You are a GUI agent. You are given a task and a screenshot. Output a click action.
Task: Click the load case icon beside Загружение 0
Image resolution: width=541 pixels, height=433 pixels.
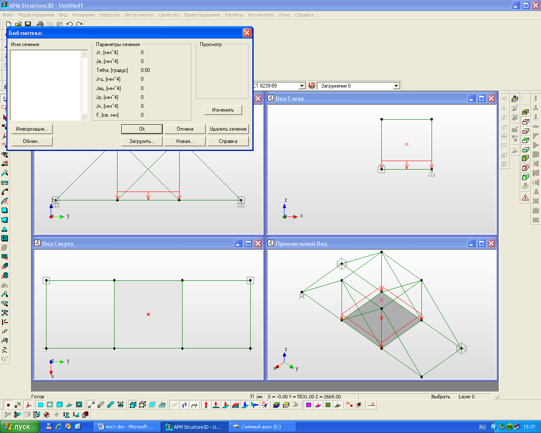point(312,86)
